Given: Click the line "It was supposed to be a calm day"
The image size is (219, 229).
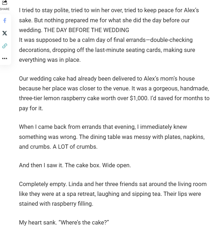Looking at the screenshot, I should tap(106, 40).
